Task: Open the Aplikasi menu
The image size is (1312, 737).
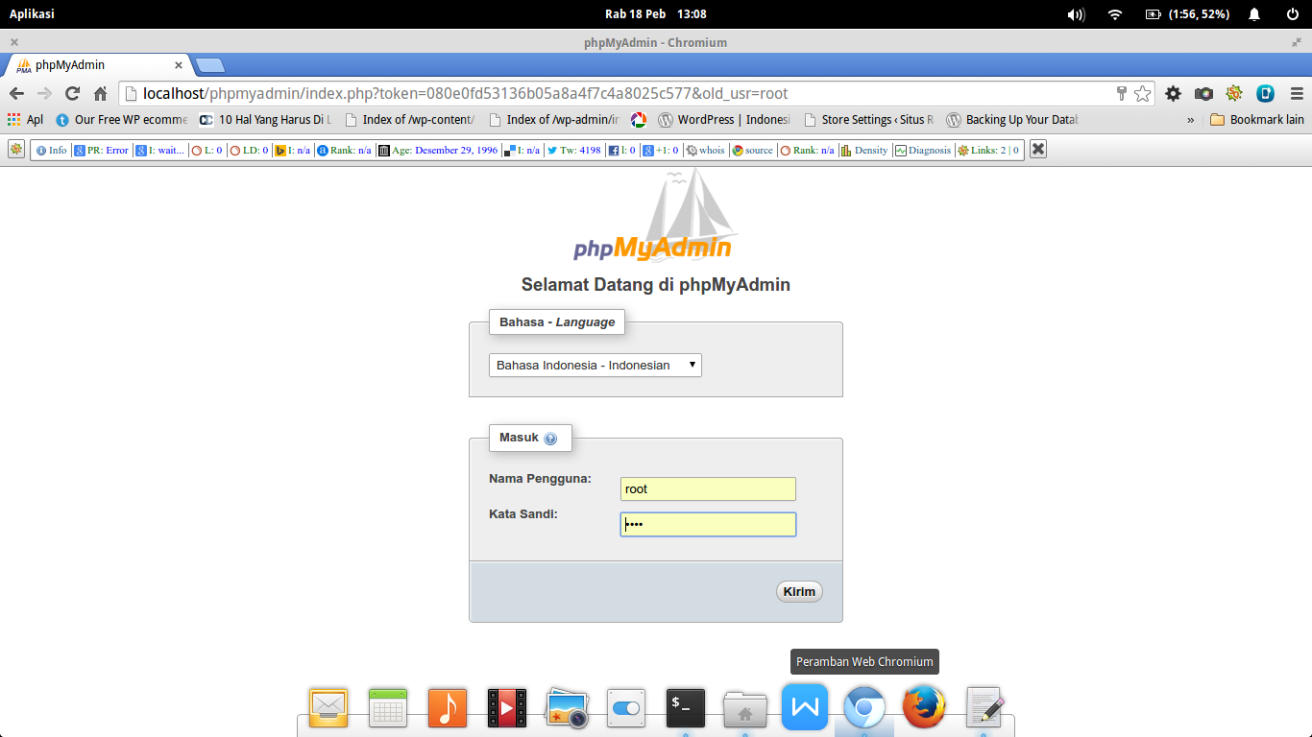Action: coord(32,14)
